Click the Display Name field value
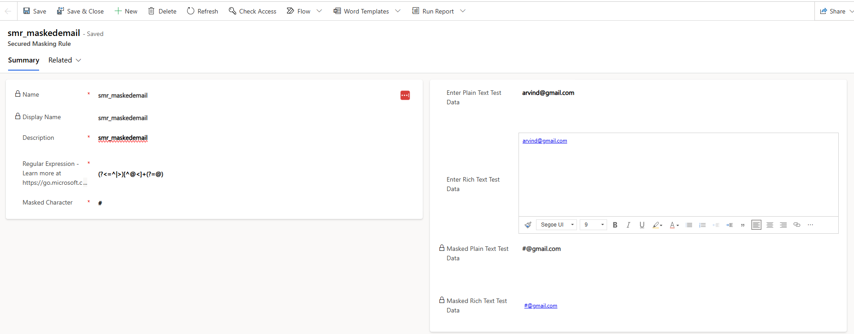The width and height of the screenshot is (854, 334). coord(123,118)
